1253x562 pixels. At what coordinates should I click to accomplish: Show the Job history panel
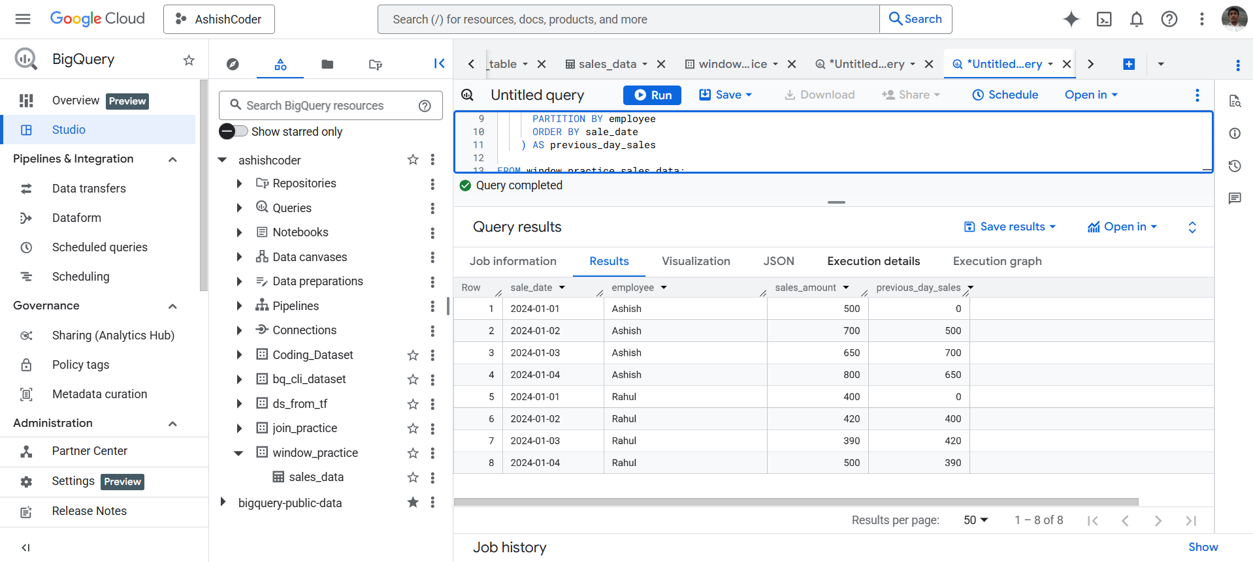click(x=1203, y=548)
